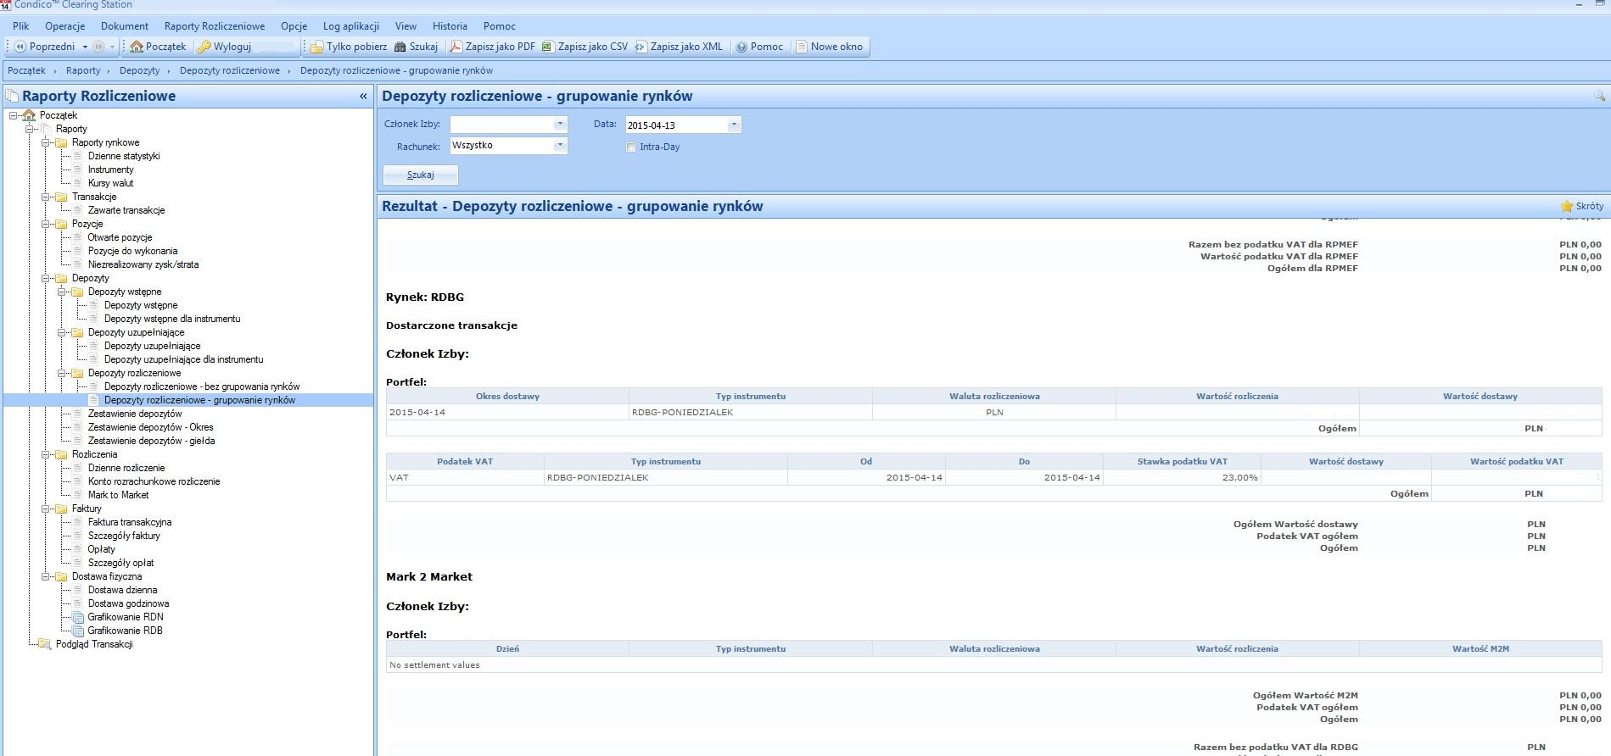Click the forward navigation arrow icon
The height and width of the screenshot is (756, 1611).
pyautogui.click(x=98, y=47)
